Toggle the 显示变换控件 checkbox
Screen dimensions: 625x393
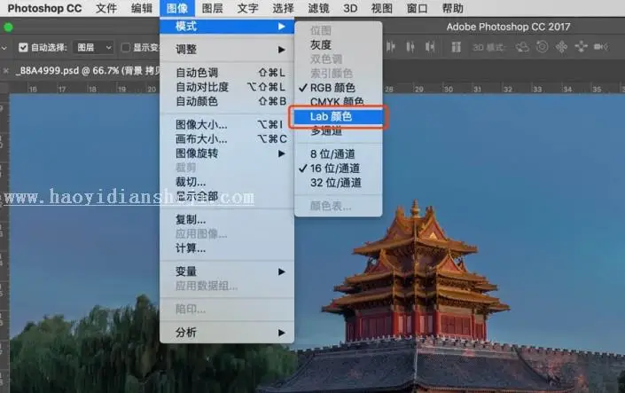[126, 48]
